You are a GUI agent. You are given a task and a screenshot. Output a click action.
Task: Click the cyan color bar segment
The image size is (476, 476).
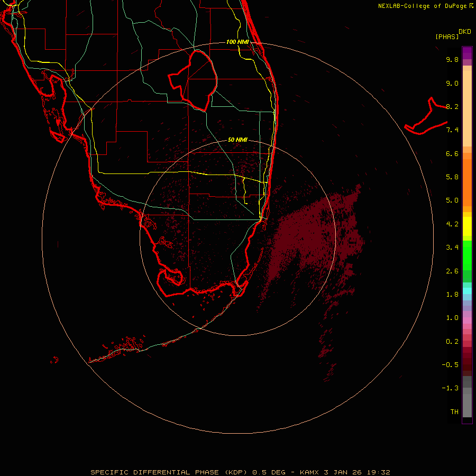[467, 291]
